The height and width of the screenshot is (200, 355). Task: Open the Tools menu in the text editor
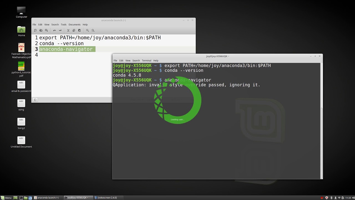pyautogui.click(x=64, y=24)
